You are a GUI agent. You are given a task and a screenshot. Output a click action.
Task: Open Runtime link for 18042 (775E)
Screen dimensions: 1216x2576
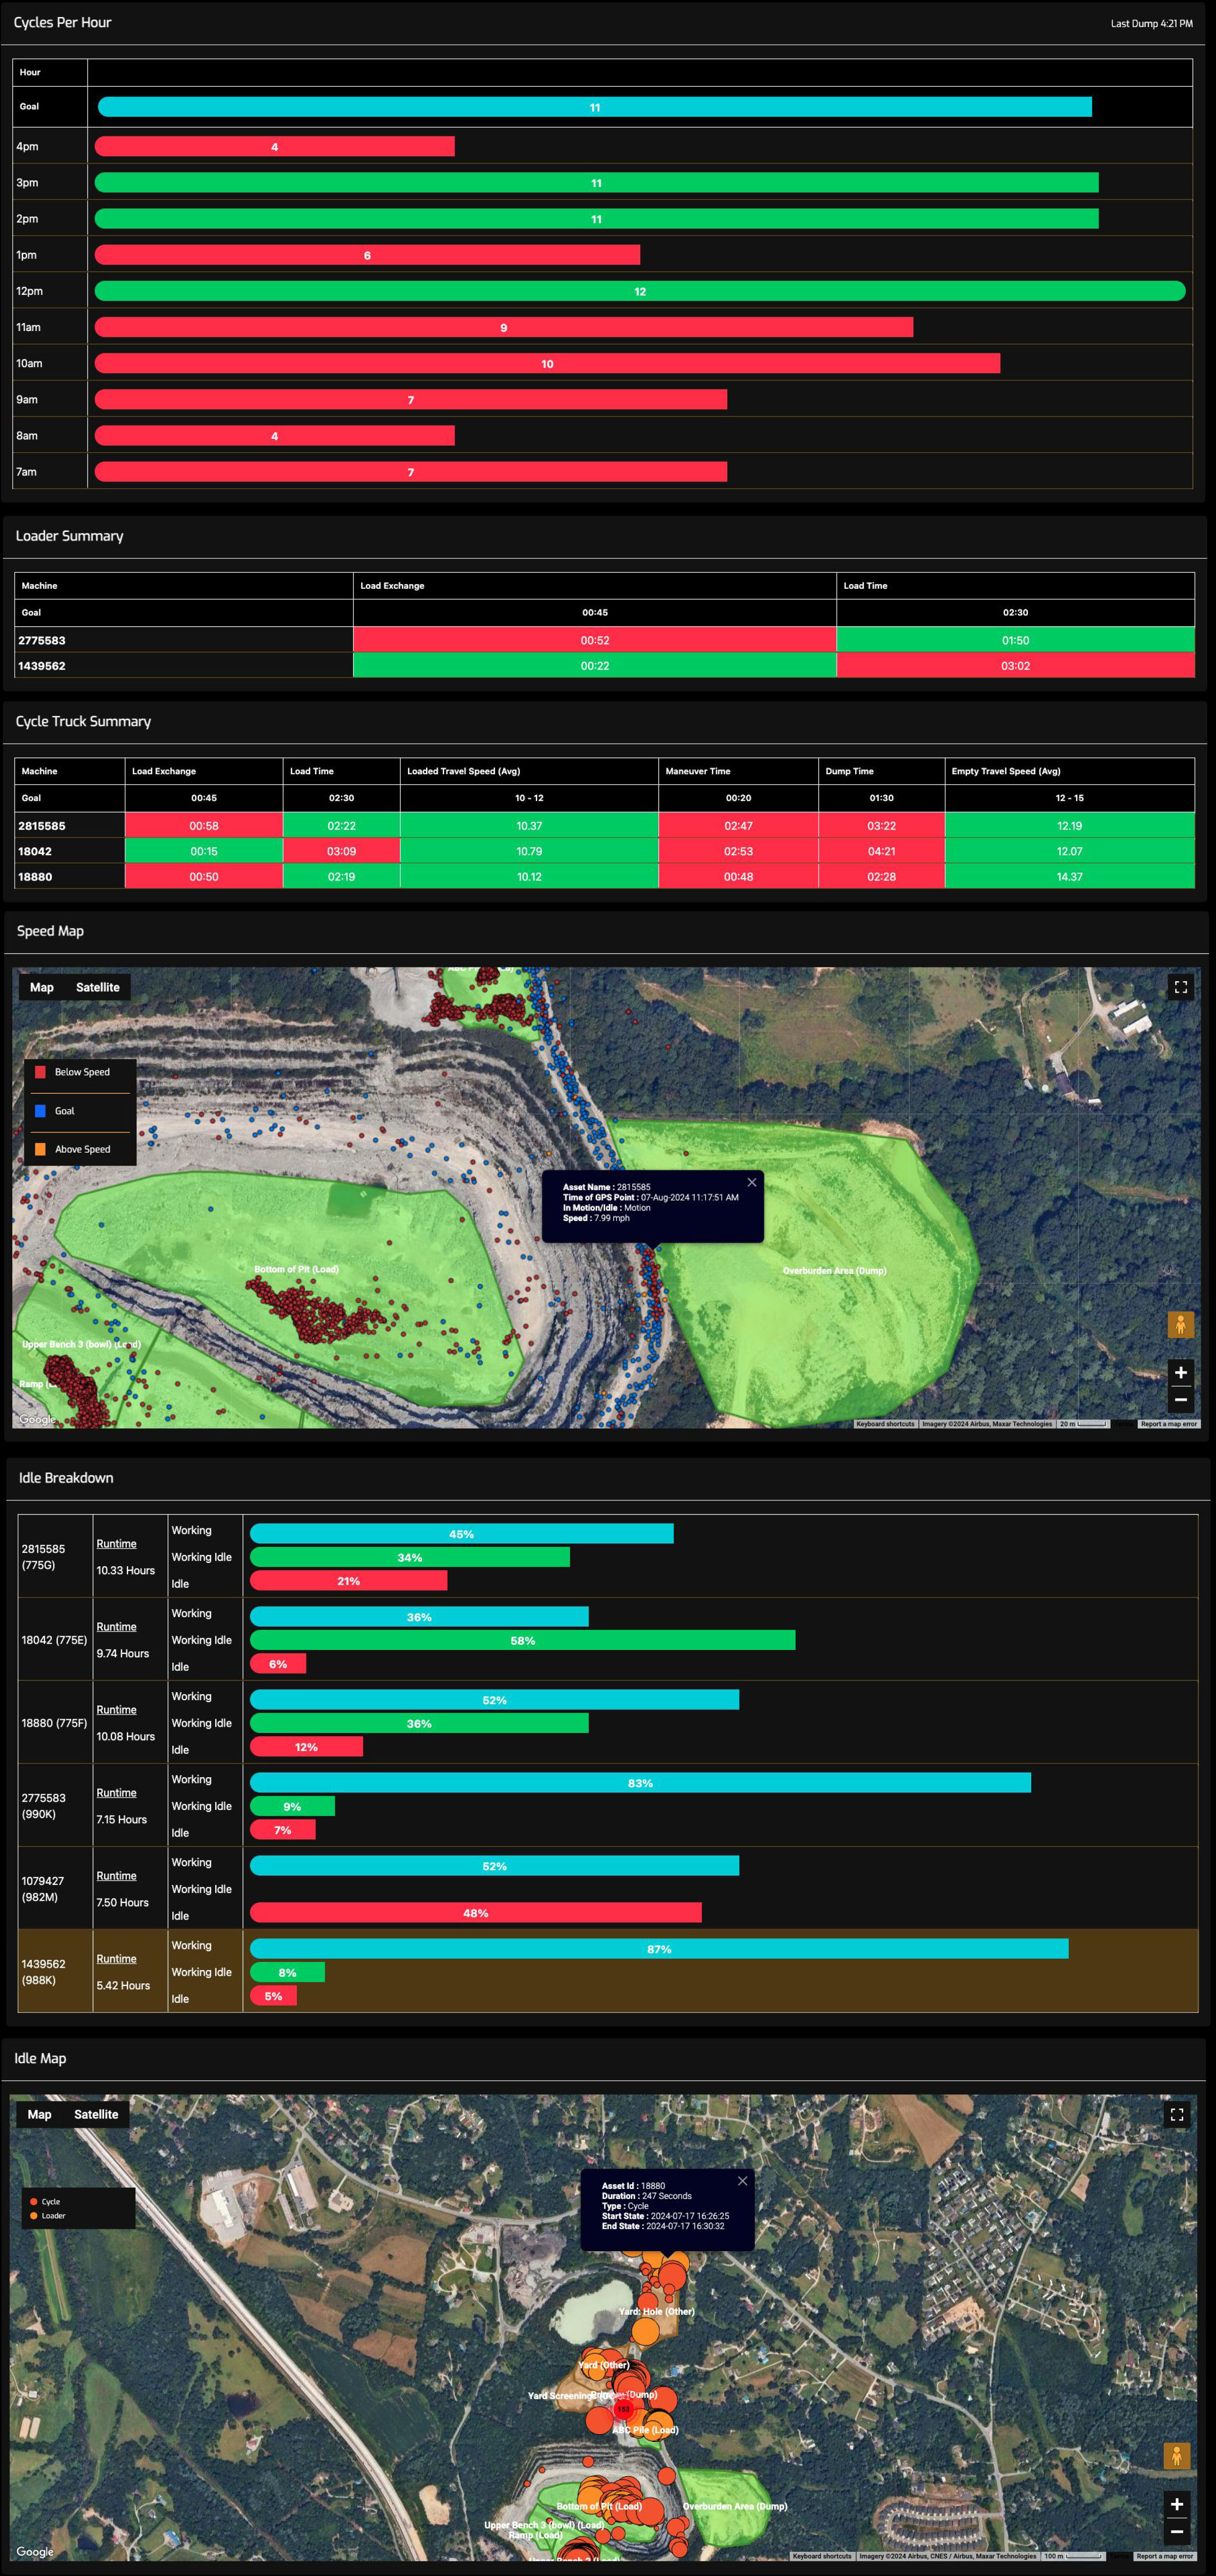(x=116, y=1627)
